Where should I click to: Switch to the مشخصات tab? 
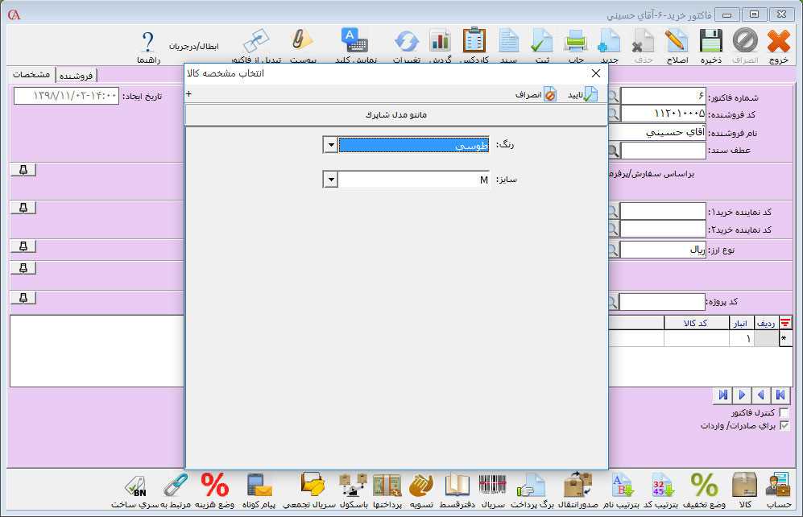32,75
